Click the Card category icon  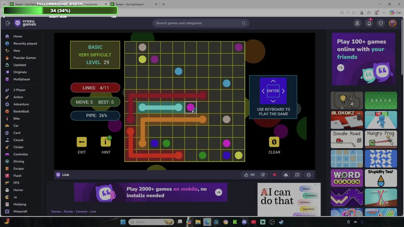(x=7, y=133)
